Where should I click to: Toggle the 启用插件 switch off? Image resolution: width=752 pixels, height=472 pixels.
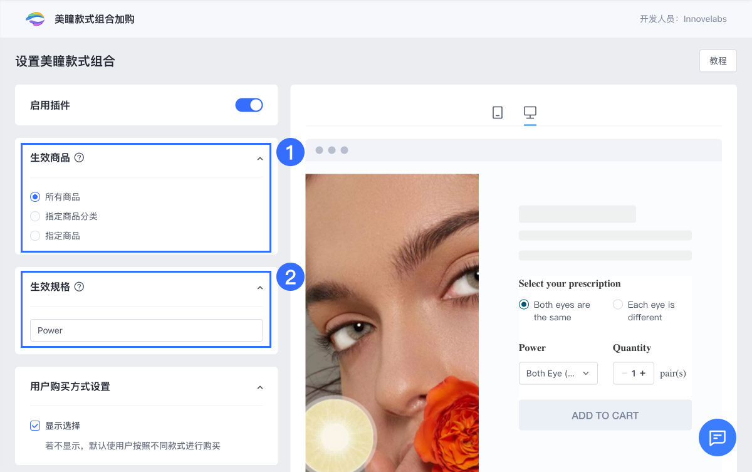249,105
